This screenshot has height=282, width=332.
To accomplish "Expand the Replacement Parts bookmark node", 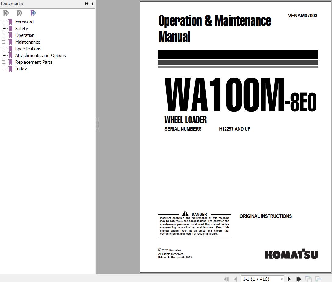I will click(x=4, y=62).
